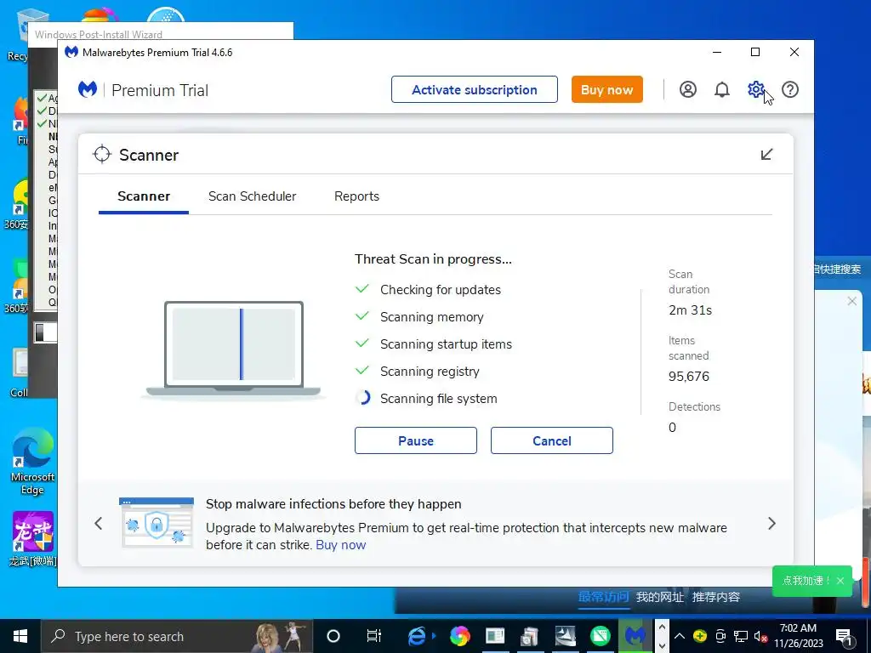
Task: Open the Microsoft Edge desktop shortcut
Action: point(32,461)
